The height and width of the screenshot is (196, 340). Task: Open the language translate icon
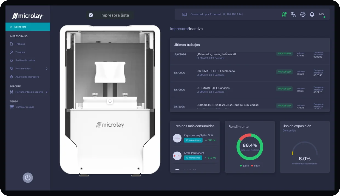click(x=293, y=15)
